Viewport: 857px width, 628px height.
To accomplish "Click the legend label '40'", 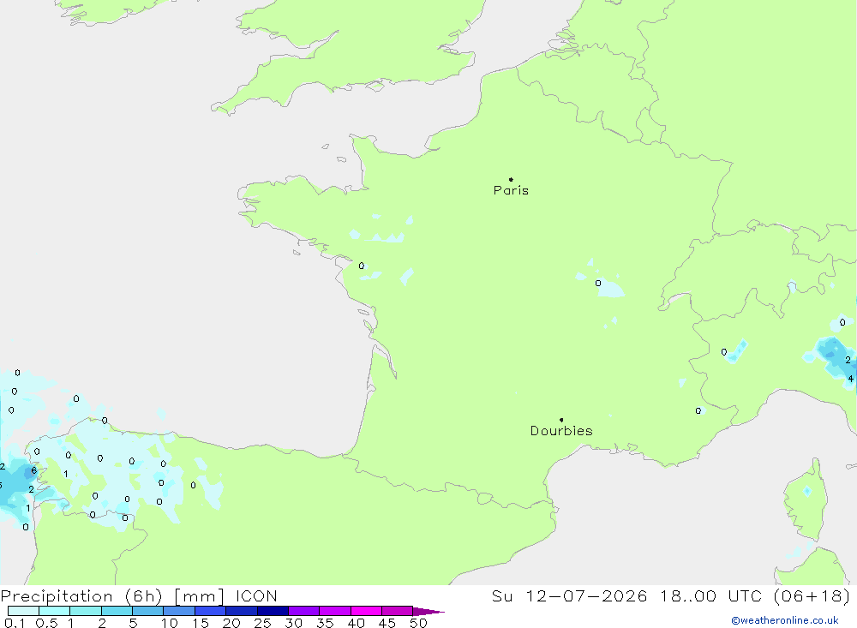I will click(x=357, y=623).
